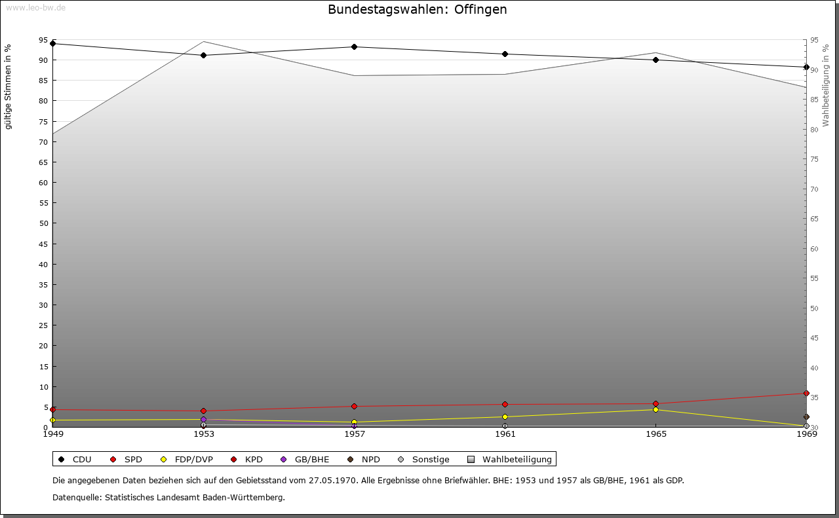The width and height of the screenshot is (839, 518).
Task: Click the KPD legend marker
Action: tap(234, 460)
